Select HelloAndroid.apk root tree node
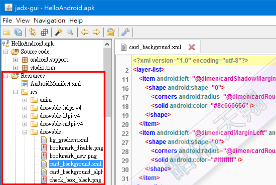Screen dimensions: 276x185 coord(33,44)
